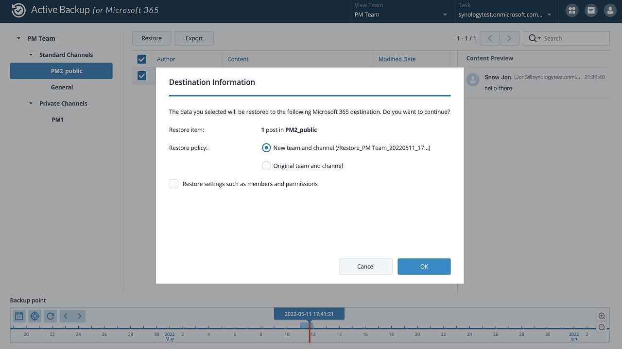Screen dimensions: 622x349
Task: Click the Backup point label
Action: tap(28, 301)
